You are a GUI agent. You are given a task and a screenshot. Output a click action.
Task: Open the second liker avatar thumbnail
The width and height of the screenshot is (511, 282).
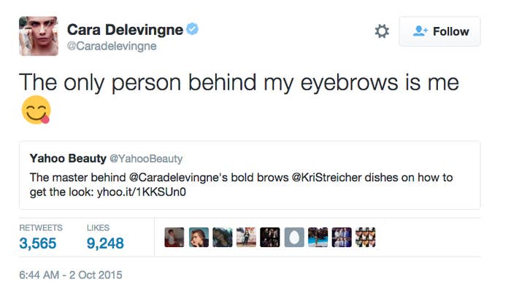199,237
